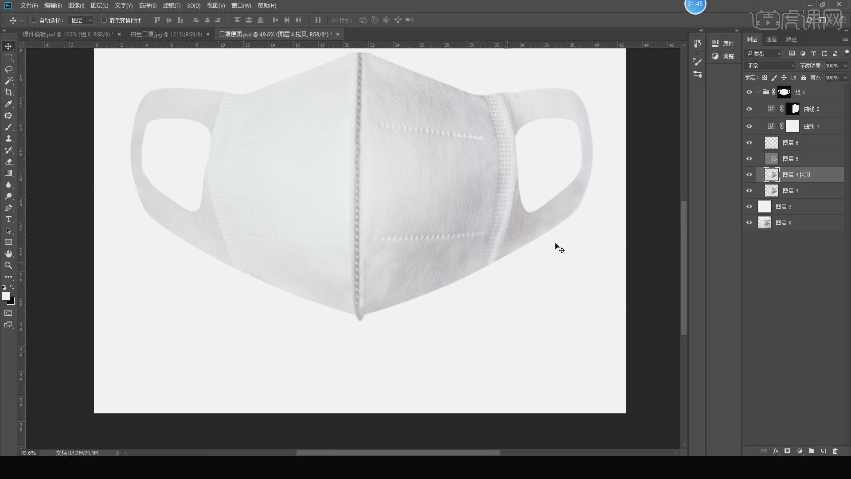
Task: Select the Brush tool
Action: coord(8,127)
